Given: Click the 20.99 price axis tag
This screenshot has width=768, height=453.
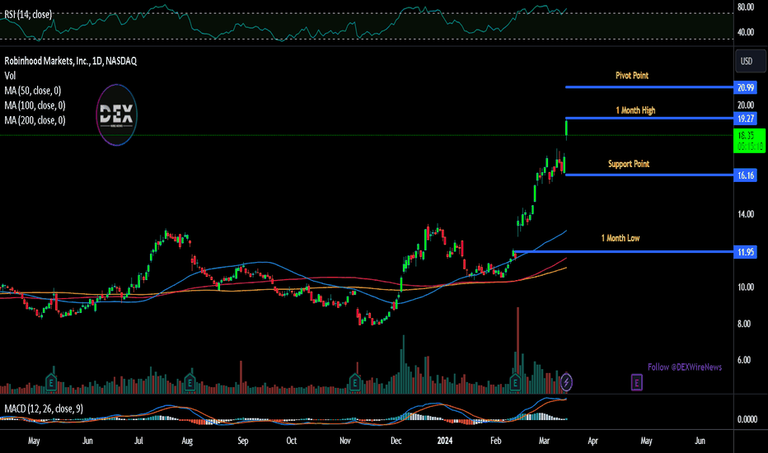Looking at the screenshot, I should tap(746, 87).
